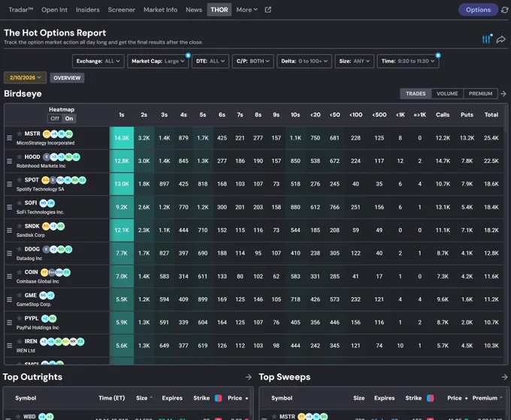Screen dimensions: 511x420
Task: Open the external link icon beside More
Action: click(268, 10)
